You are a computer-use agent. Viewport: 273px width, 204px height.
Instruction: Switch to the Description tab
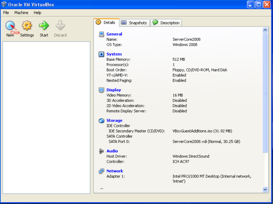click(x=166, y=23)
